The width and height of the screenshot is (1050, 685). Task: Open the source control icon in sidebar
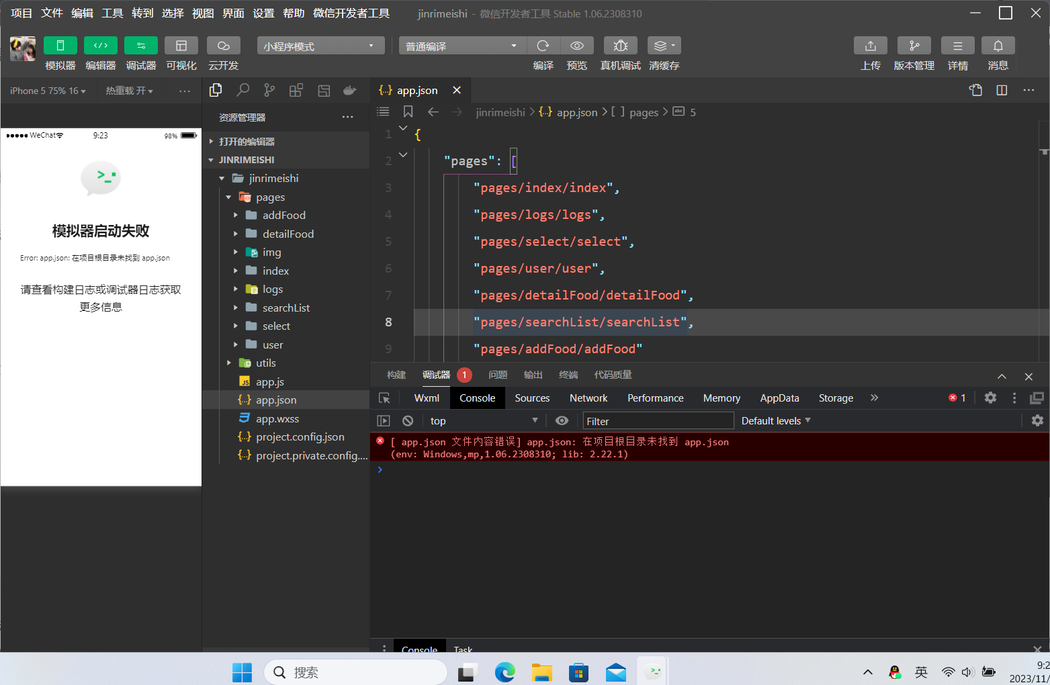269,91
